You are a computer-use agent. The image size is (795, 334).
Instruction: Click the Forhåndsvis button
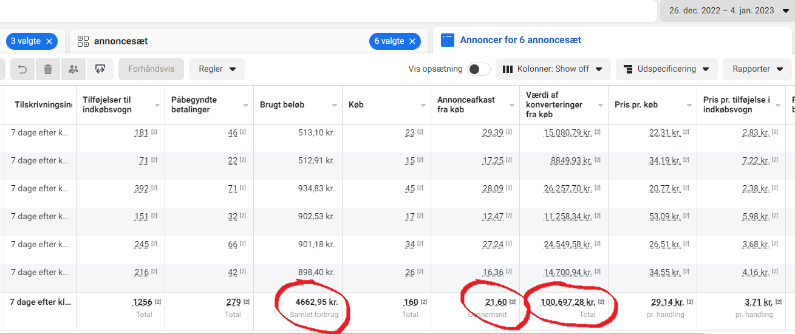[x=151, y=69]
